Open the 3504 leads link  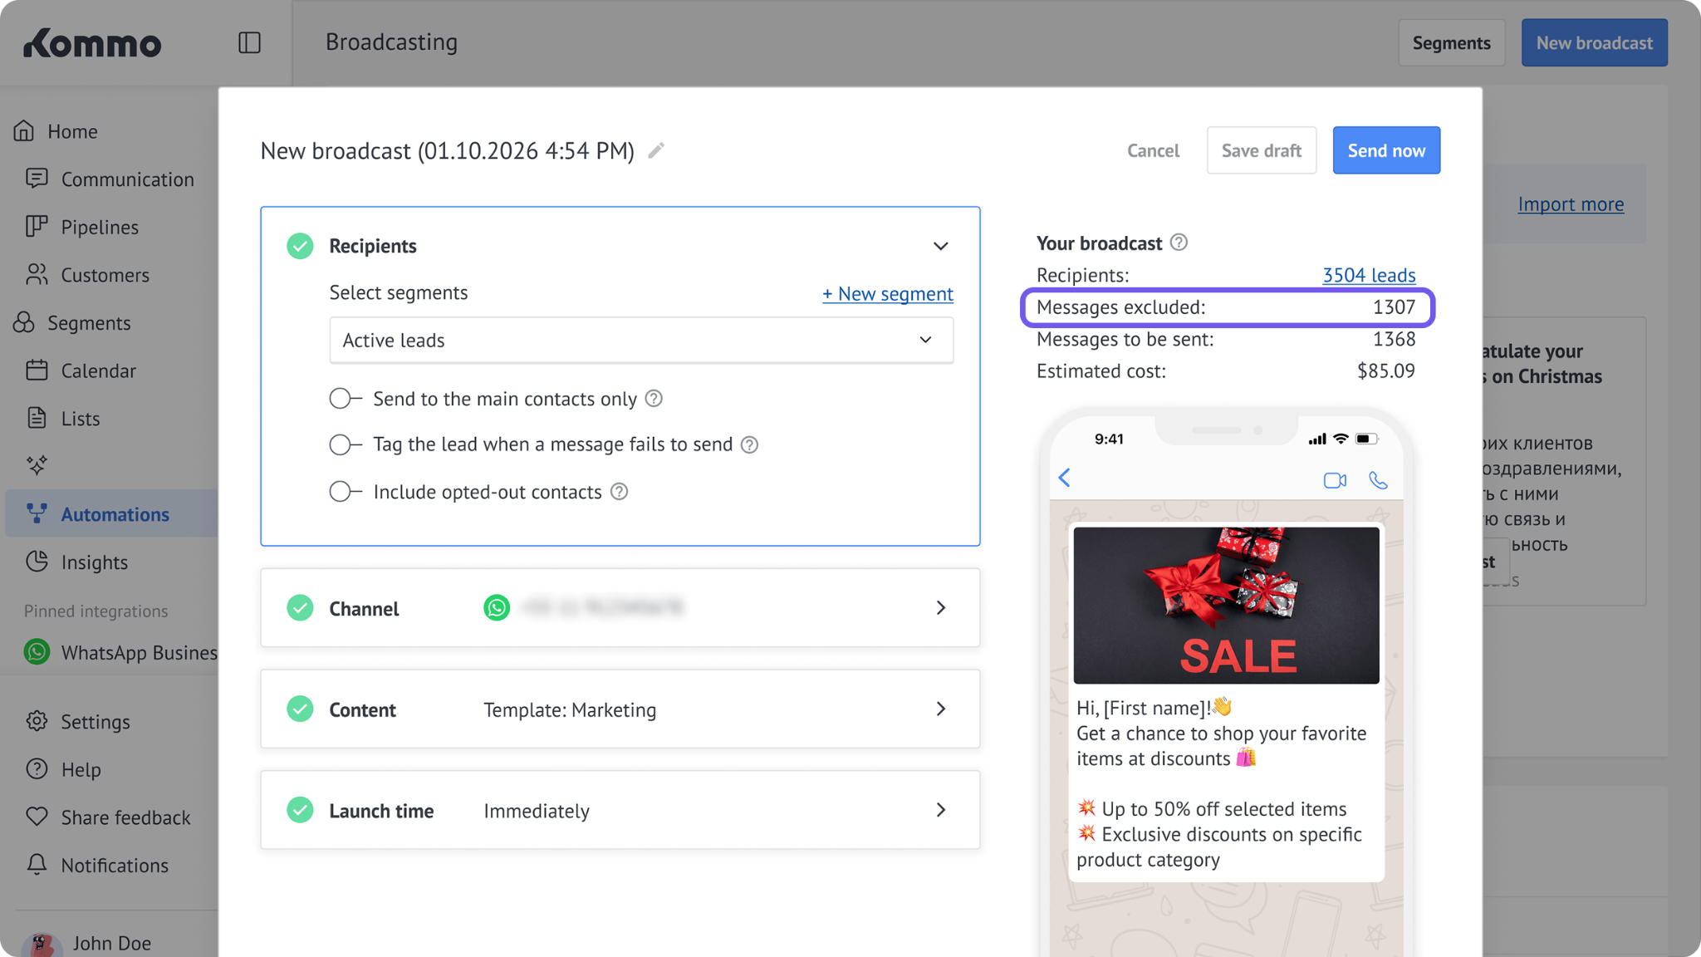coord(1369,275)
